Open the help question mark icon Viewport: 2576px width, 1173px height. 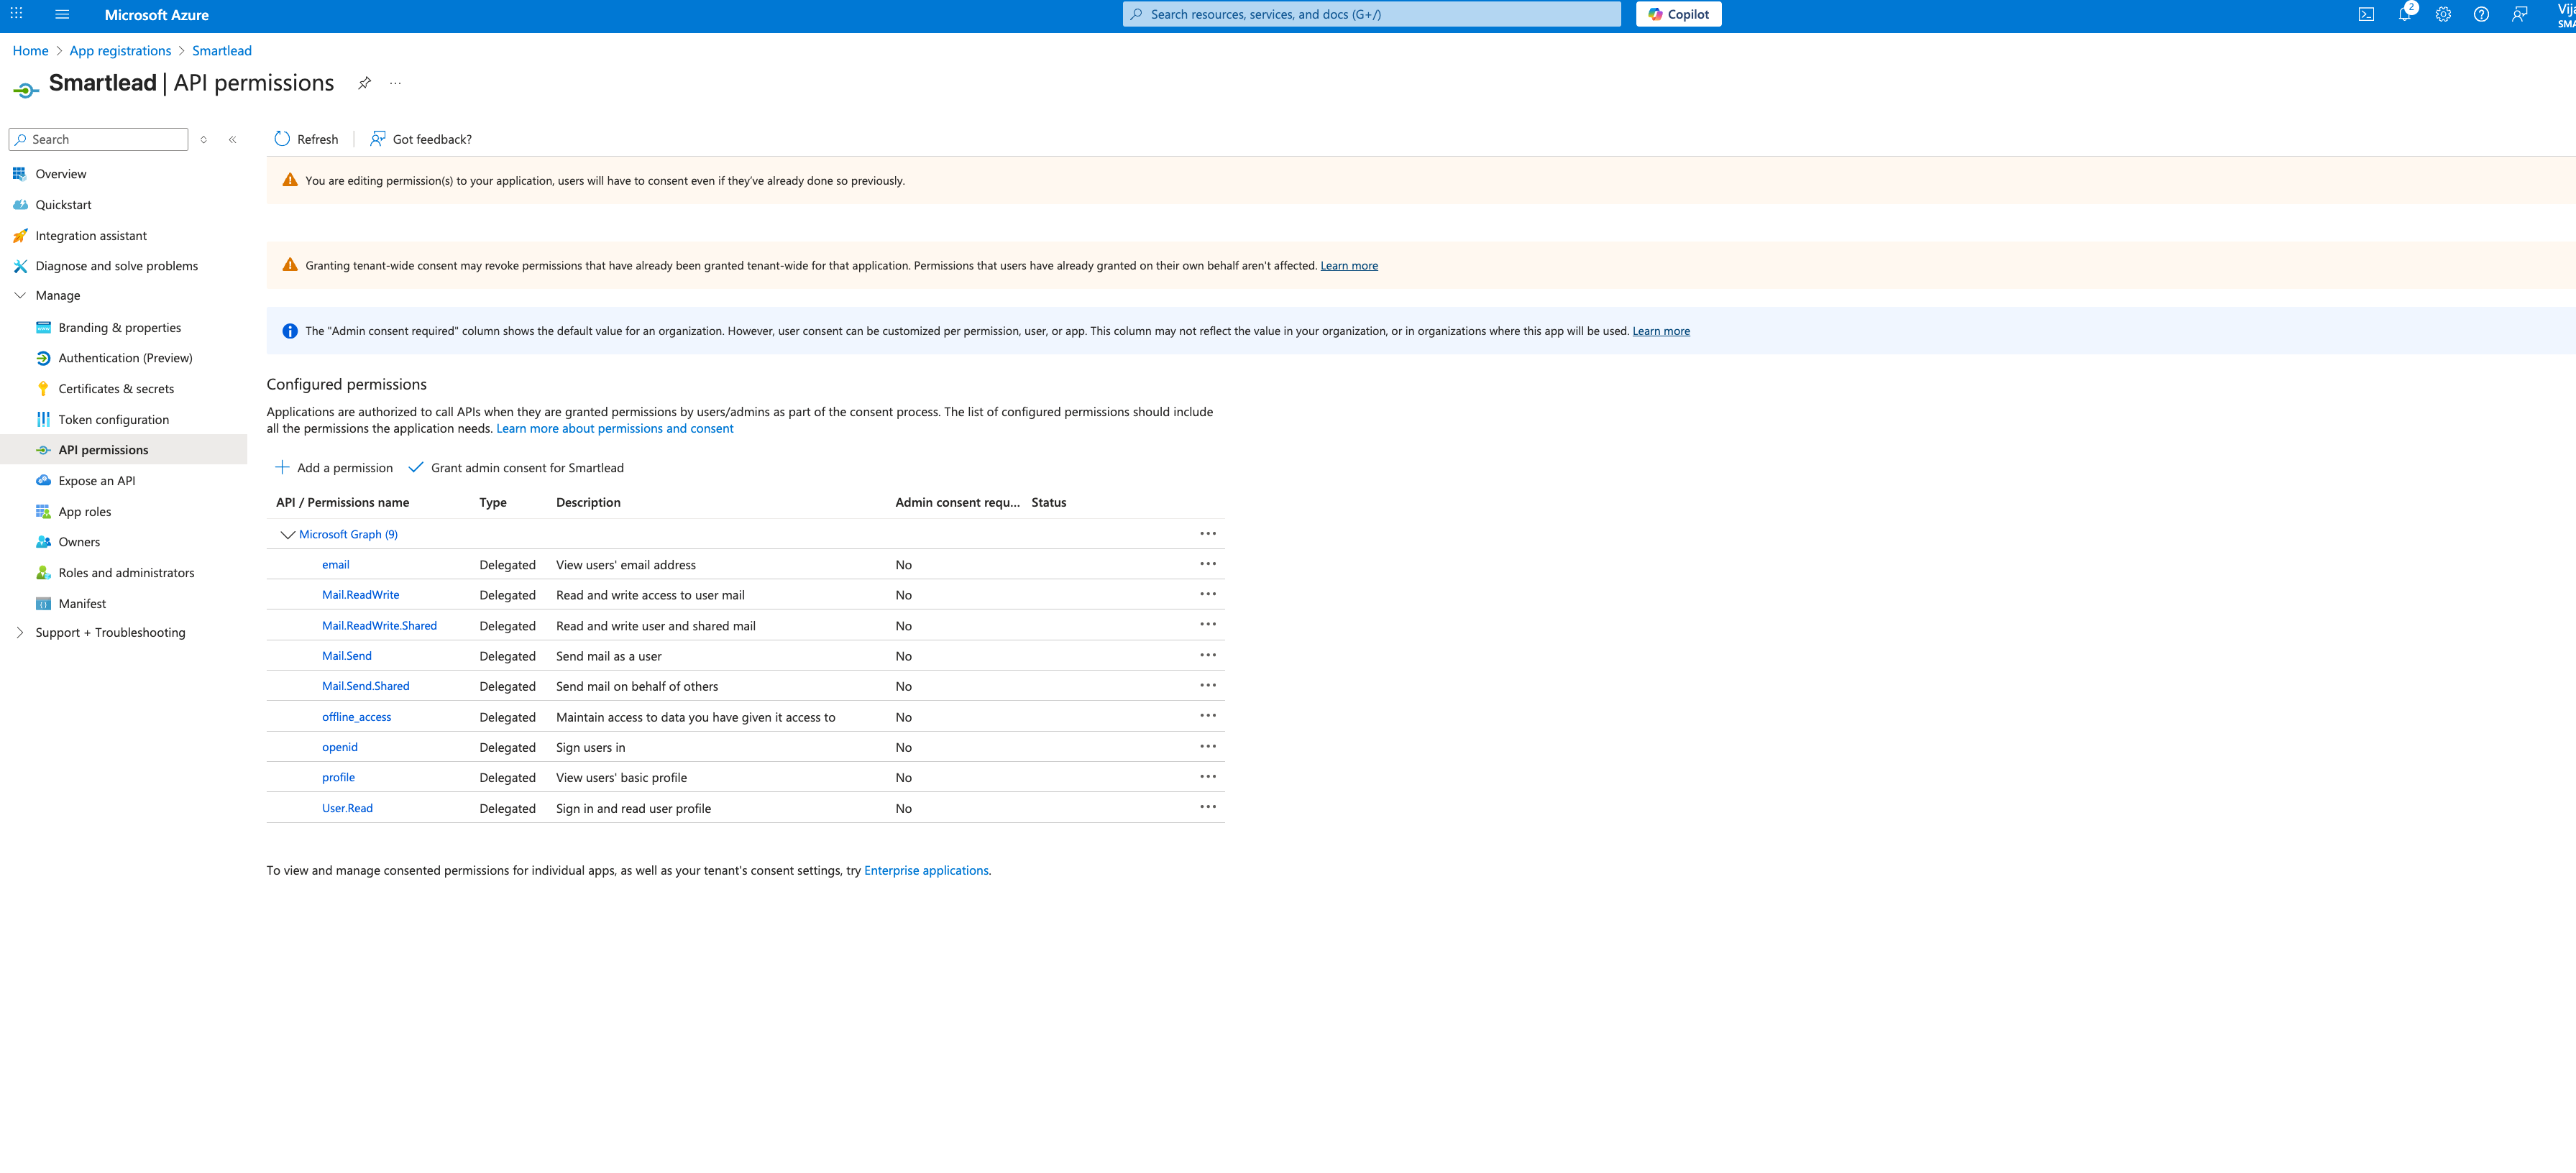coord(2481,14)
